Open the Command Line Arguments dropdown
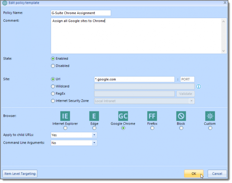 pos(94,143)
